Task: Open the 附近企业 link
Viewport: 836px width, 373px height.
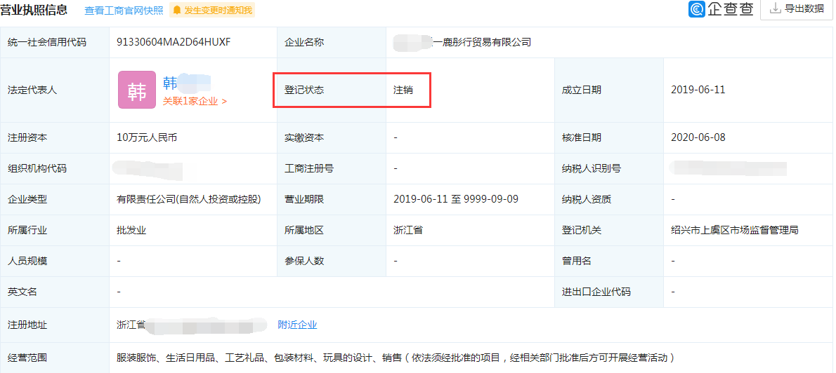Action: click(297, 325)
